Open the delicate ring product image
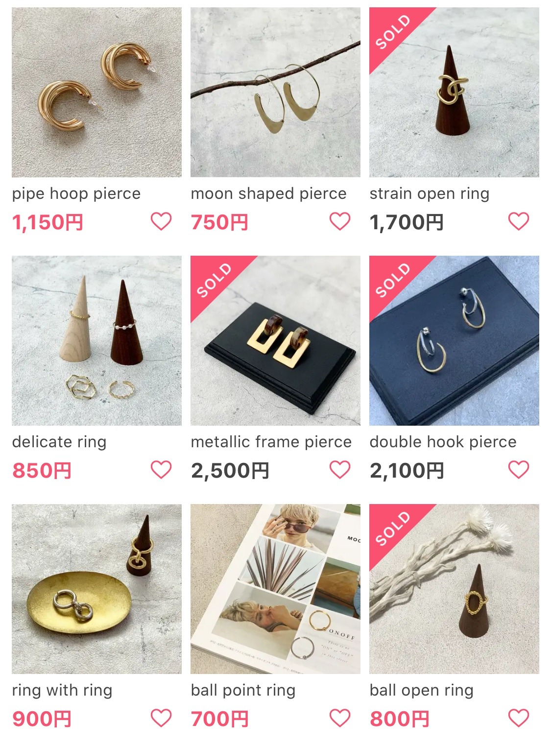Screen dimensions: 551x748 96,340
